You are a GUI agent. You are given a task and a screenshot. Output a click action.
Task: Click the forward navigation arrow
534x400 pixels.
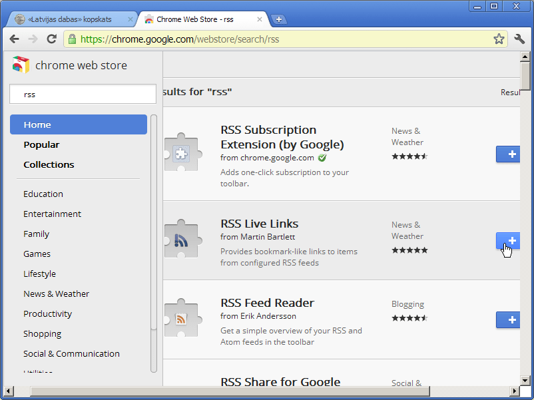coord(33,39)
